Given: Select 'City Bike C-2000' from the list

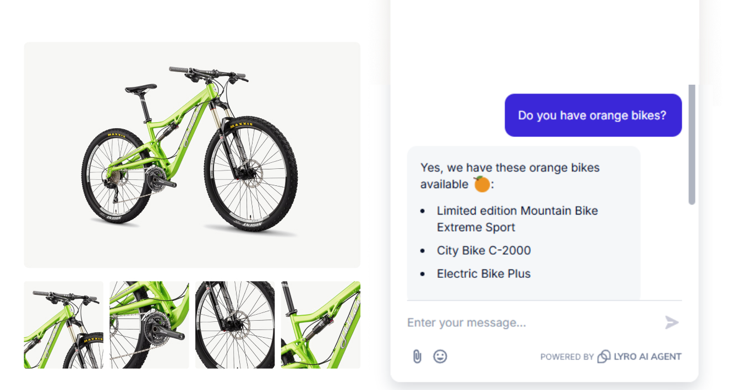Looking at the screenshot, I should [x=483, y=250].
